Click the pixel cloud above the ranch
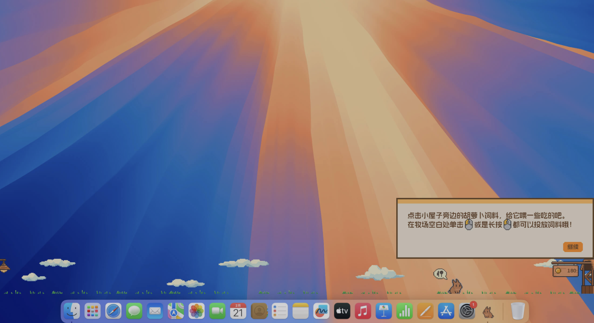 click(378, 273)
